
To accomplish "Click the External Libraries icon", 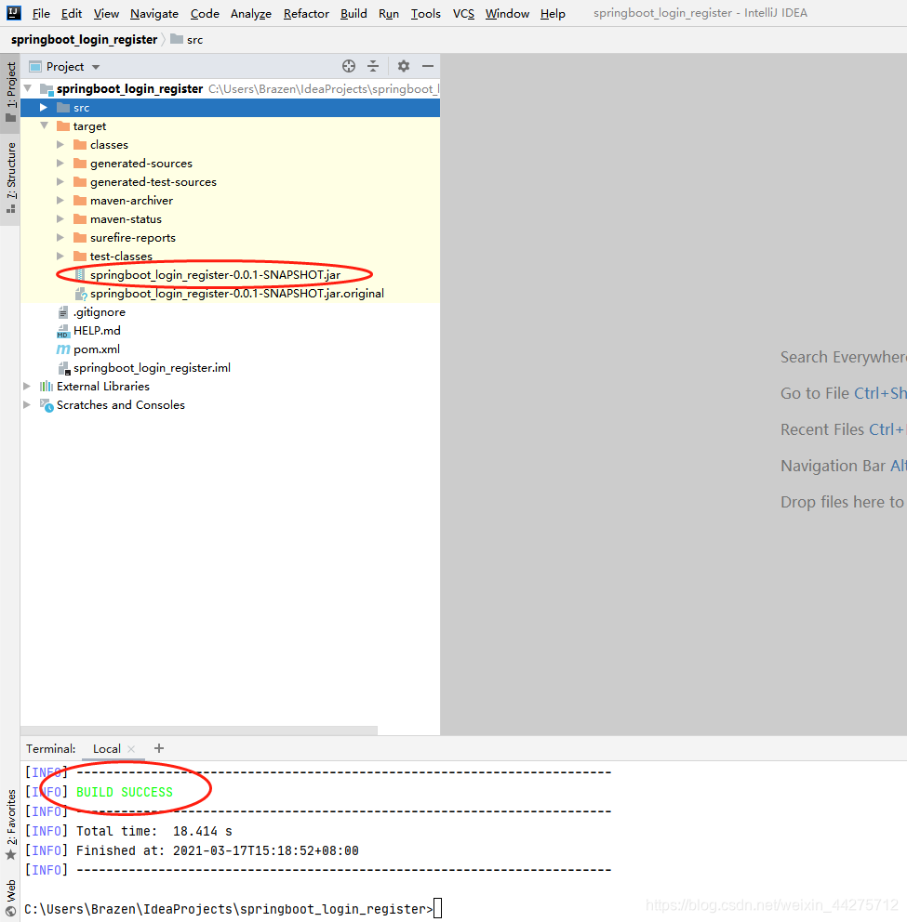I will tap(46, 387).
